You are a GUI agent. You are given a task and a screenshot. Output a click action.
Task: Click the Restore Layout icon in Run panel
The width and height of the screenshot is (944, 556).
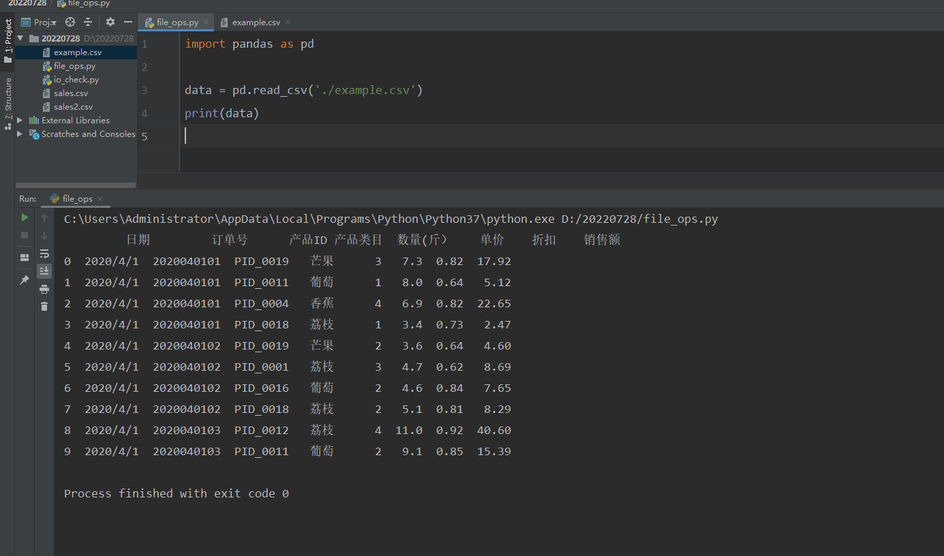pyautogui.click(x=25, y=258)
